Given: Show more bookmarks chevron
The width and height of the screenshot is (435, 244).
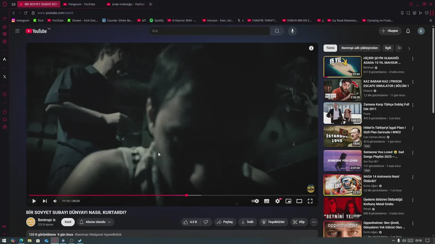Looking at the screenshot, I should pos(431,20).
